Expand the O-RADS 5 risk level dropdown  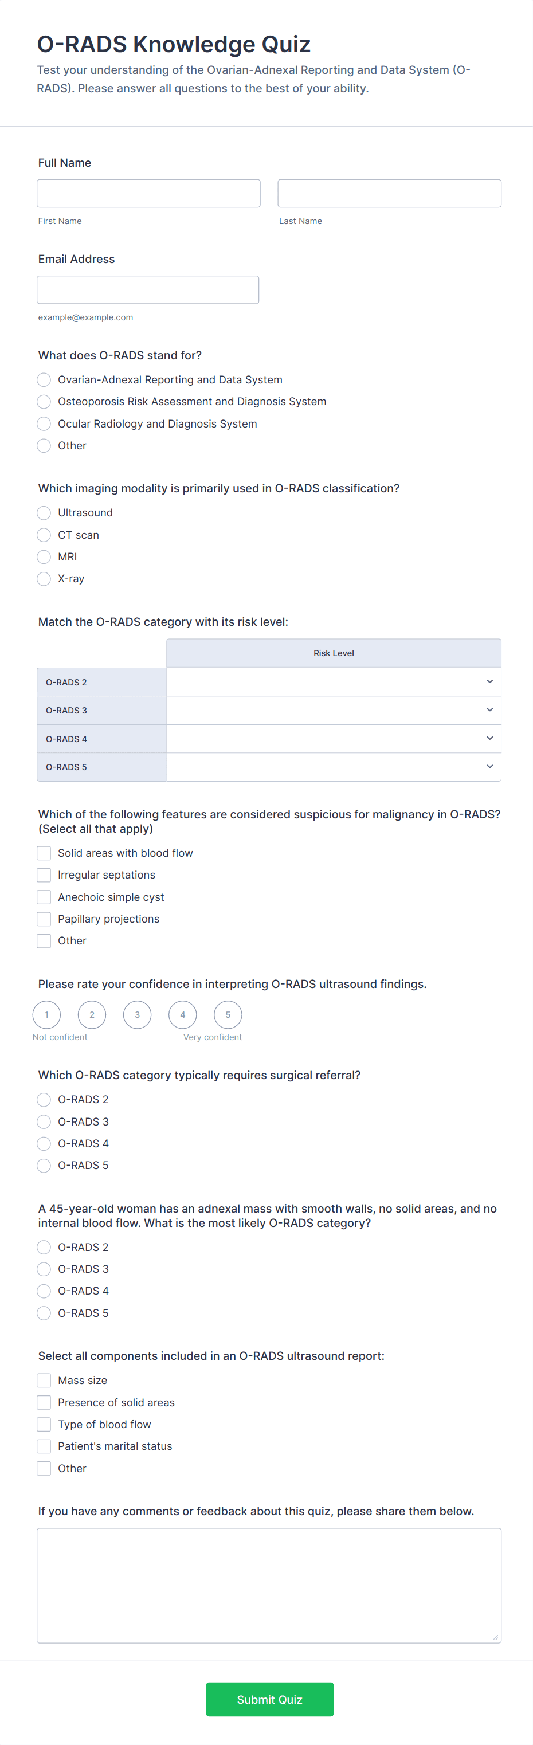pos(333,767)
